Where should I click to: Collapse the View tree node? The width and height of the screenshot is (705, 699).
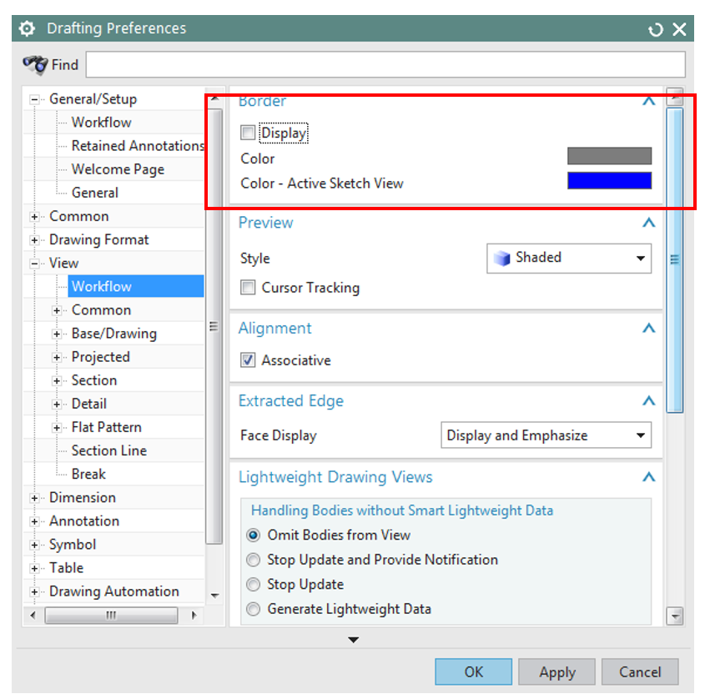[x=34, y=264]
